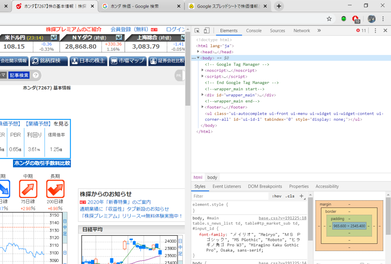Focus the styles Filter input
The width and height of the screenshot is (391, 264).
[x=230, y=196]
